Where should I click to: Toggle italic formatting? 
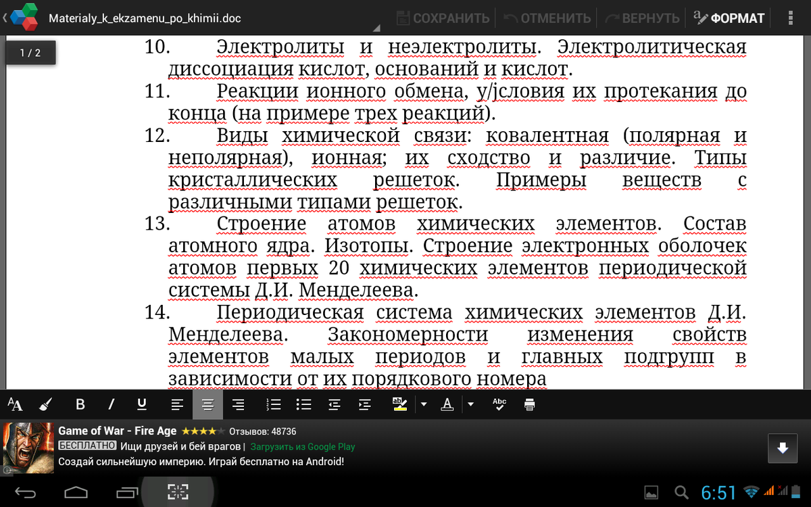(111, 405)
